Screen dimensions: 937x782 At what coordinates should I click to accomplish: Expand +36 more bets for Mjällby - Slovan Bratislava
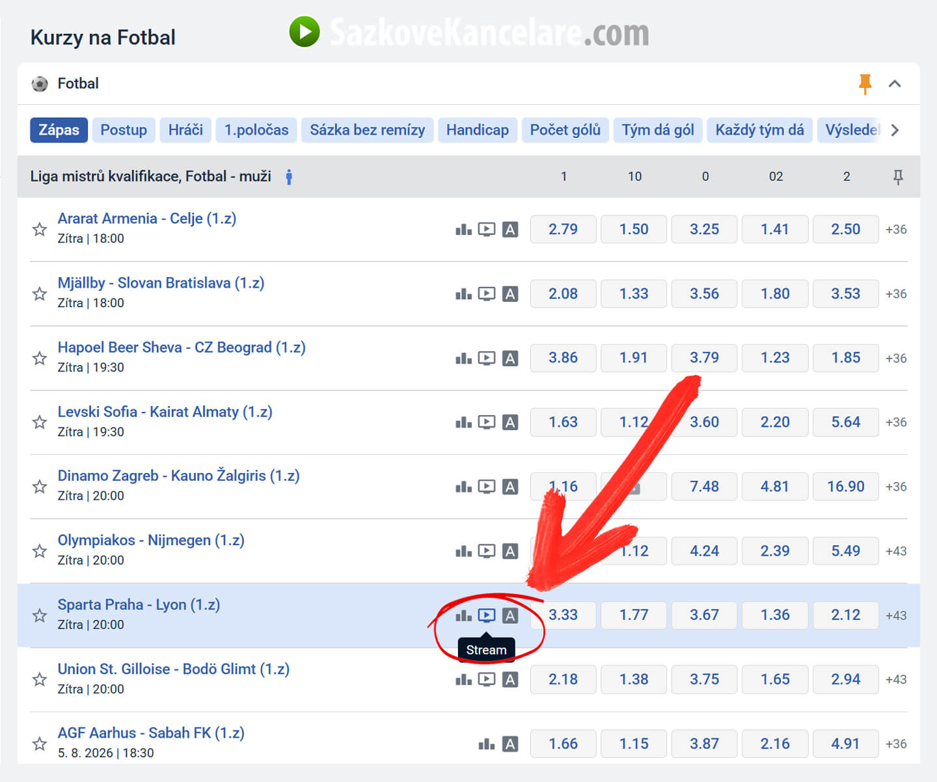click(x=896, y=293)
